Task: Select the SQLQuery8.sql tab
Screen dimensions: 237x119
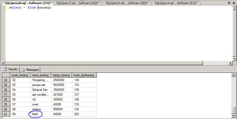Action: tap(28, 3)
